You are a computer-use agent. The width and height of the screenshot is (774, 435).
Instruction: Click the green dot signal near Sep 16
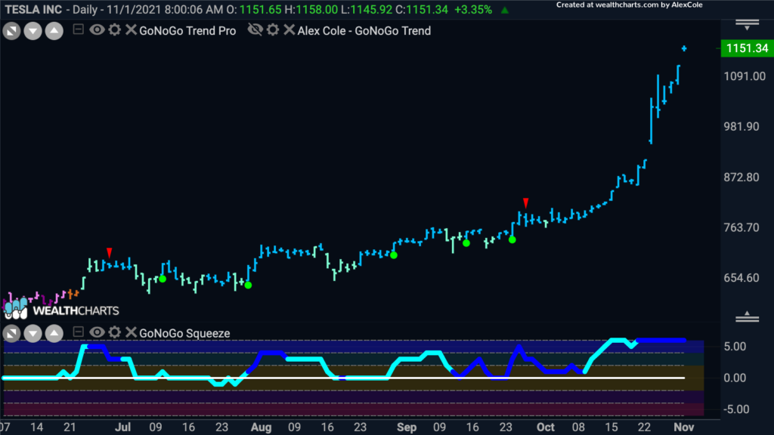point(466,243)
